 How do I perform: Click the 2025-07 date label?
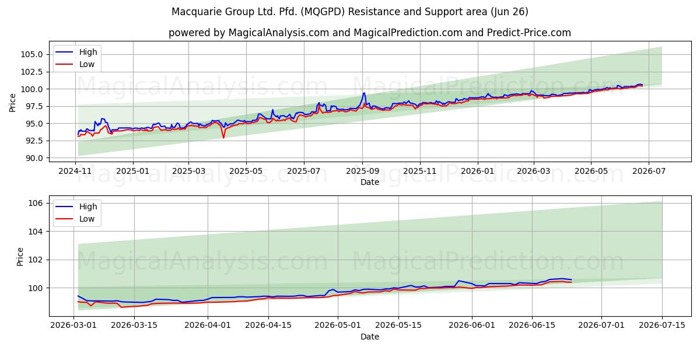coord(303,172)
